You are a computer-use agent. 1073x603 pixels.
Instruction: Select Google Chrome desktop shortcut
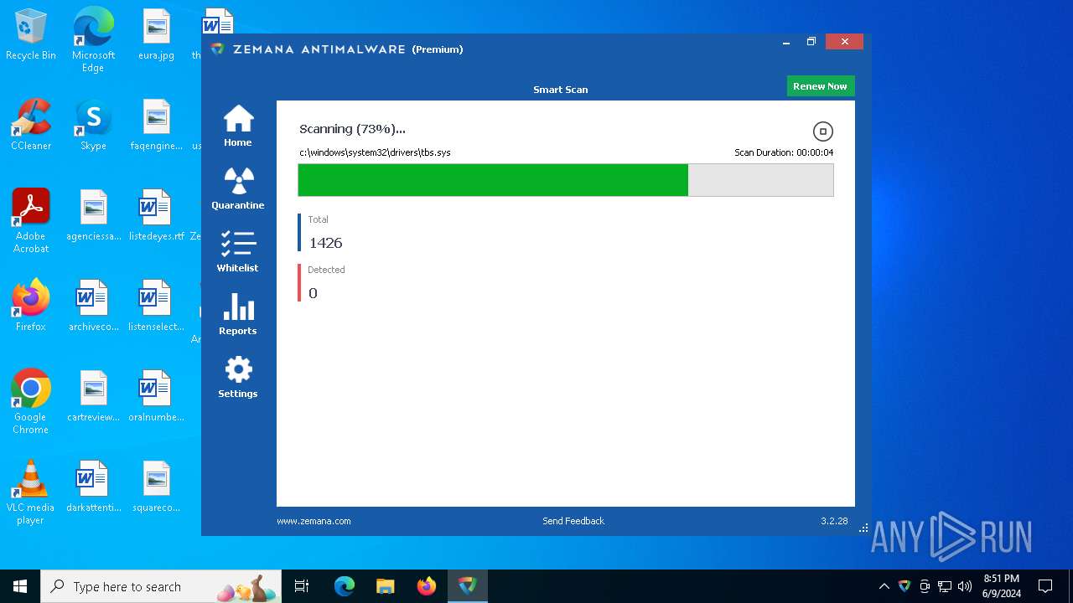(31, 402)
